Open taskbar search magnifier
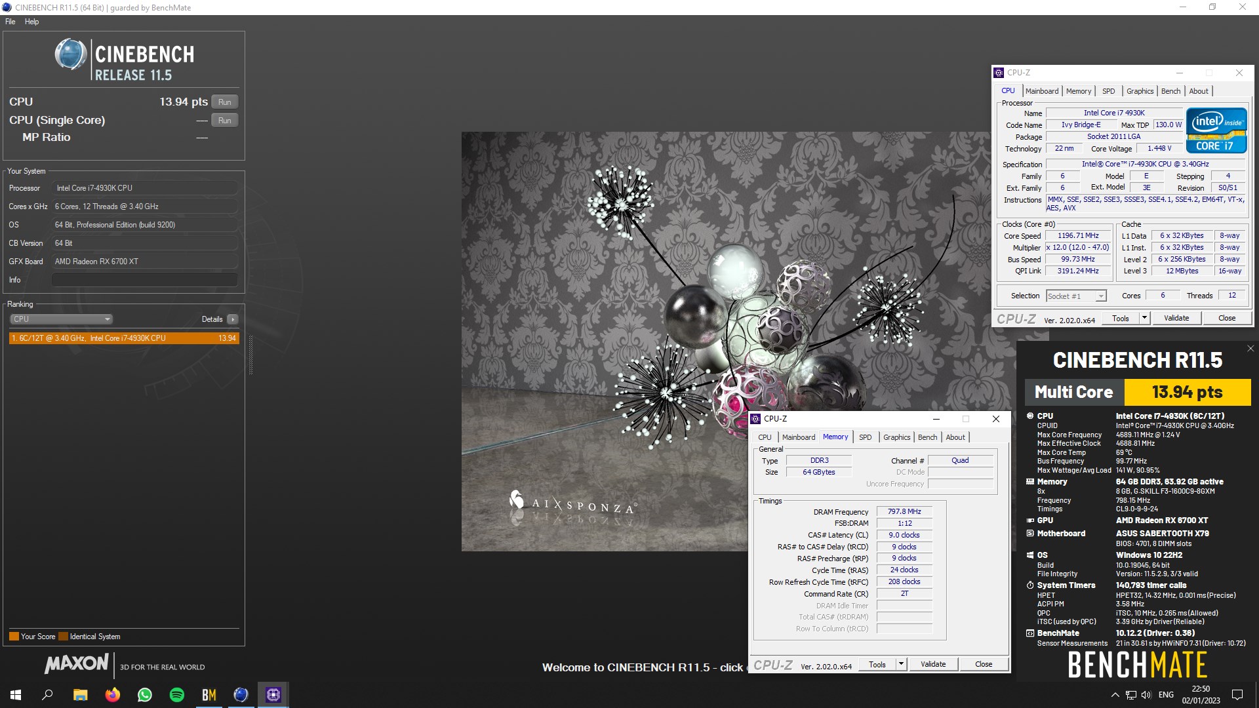Screen dimensions: 1259x708 click(47, 695)
